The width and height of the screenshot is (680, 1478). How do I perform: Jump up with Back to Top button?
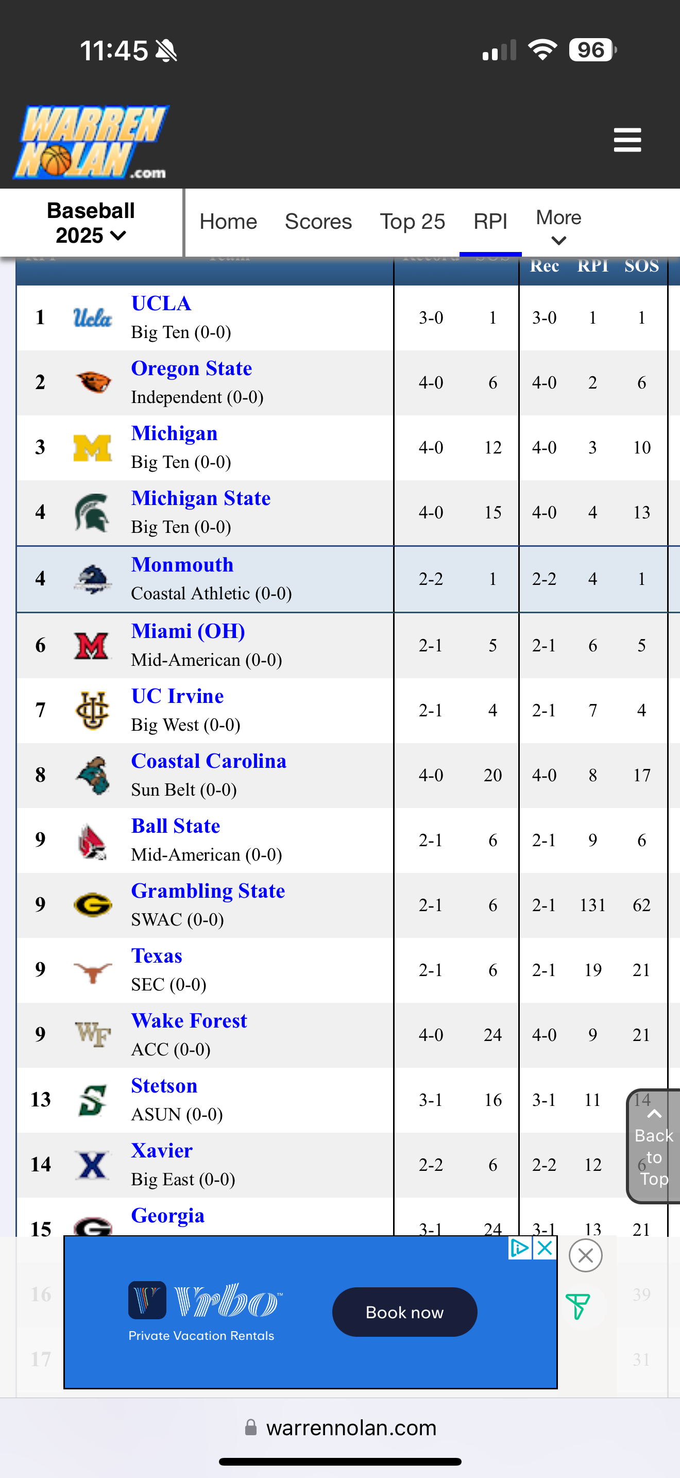[654, 1145]
